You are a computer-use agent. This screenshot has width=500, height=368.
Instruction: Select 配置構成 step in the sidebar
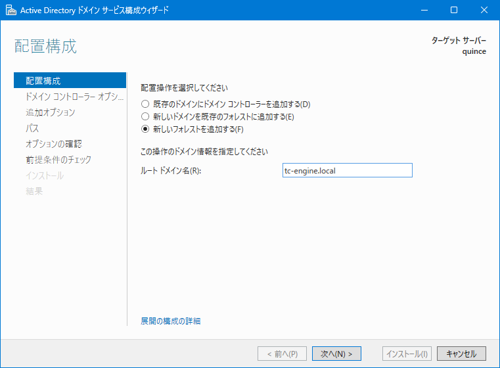pyautogui.click(x=70, y=80)
